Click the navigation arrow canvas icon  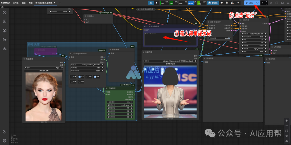click(286, 136)
